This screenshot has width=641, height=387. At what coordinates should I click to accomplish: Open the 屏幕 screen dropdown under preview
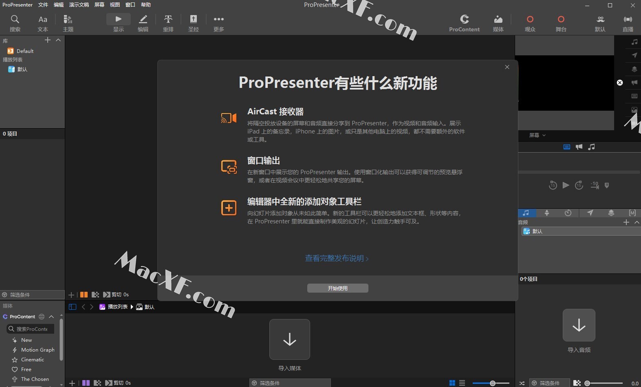pyautogui.click(x=537, y=135)
